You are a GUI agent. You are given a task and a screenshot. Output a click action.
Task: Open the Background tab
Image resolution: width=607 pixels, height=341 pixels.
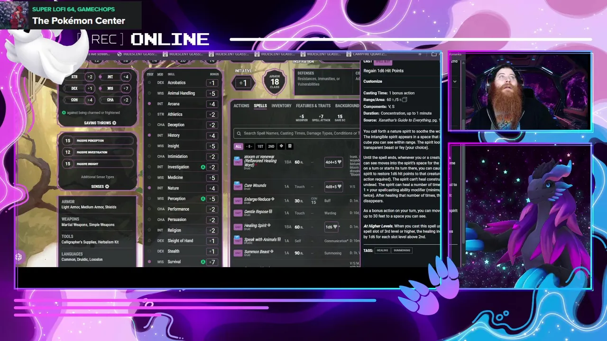347,106
